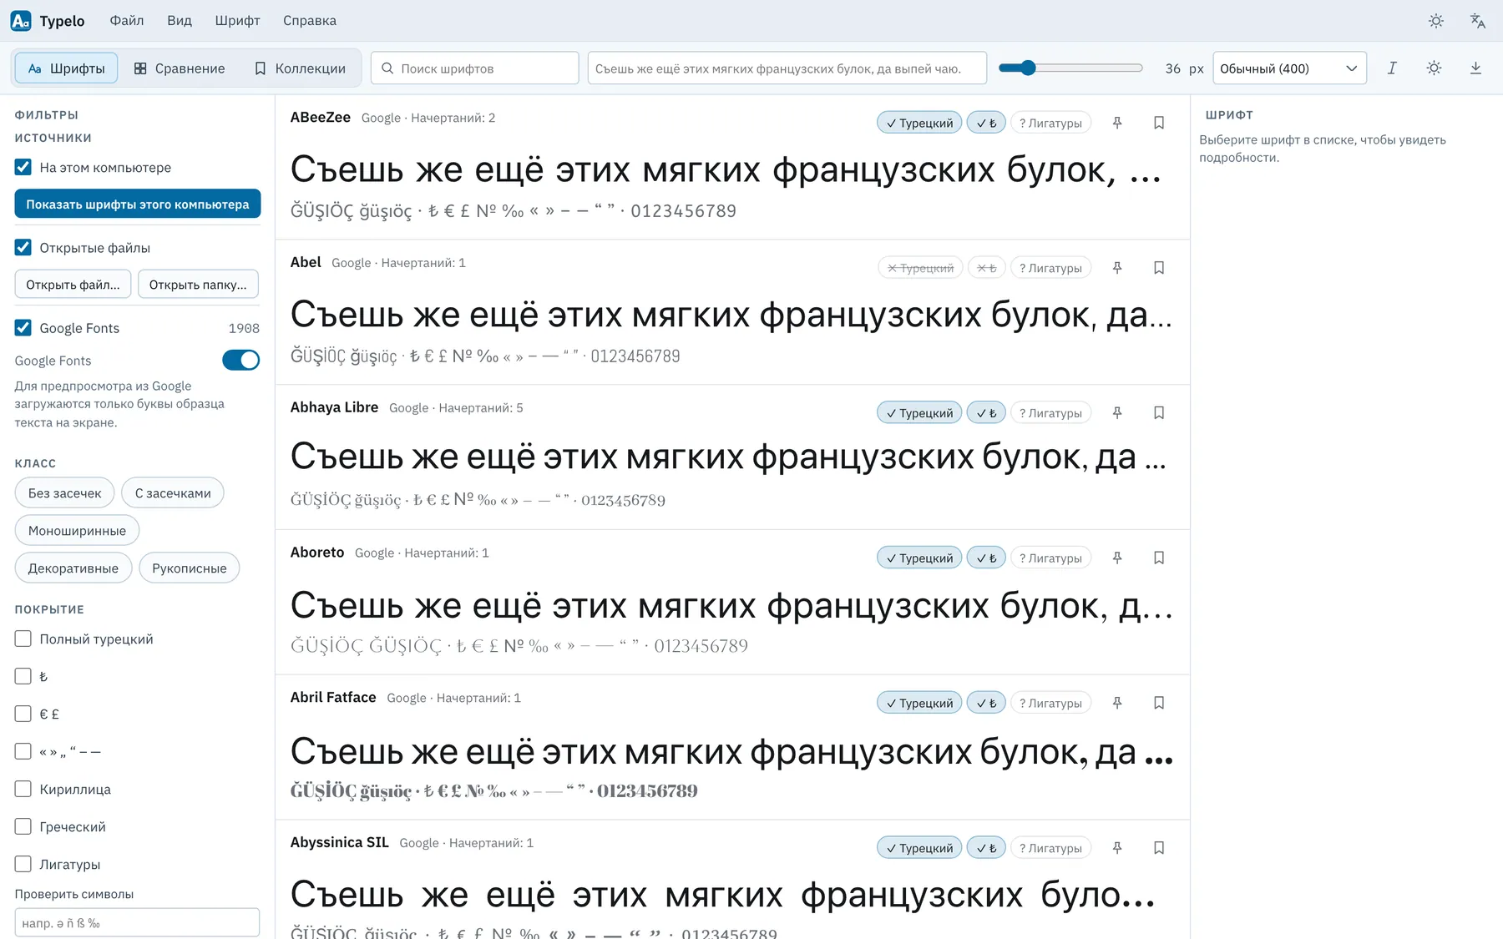1503x939 pixels.
Task: Open the Шрифт menu
Action: pyautogui.click(x=237, y=21)
